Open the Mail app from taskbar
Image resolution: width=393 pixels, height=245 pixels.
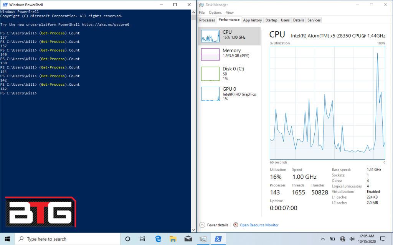(188, 239)
